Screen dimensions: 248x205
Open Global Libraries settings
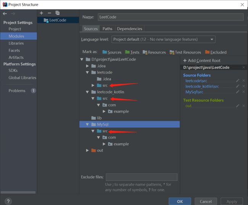pos(22,77)
